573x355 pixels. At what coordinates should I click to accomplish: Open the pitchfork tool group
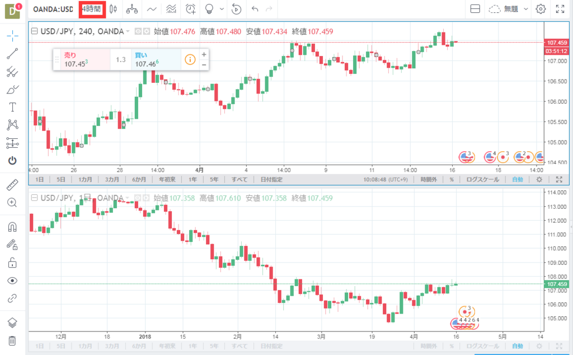pyautogui.click(x=12, y=72)
